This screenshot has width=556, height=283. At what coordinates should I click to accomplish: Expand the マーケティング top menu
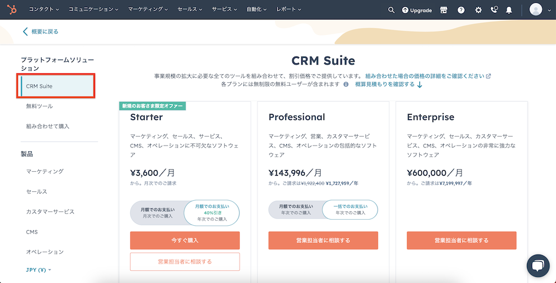point(148,9)
